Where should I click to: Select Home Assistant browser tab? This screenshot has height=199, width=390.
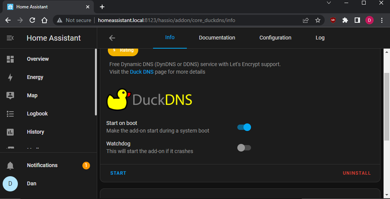49,7
